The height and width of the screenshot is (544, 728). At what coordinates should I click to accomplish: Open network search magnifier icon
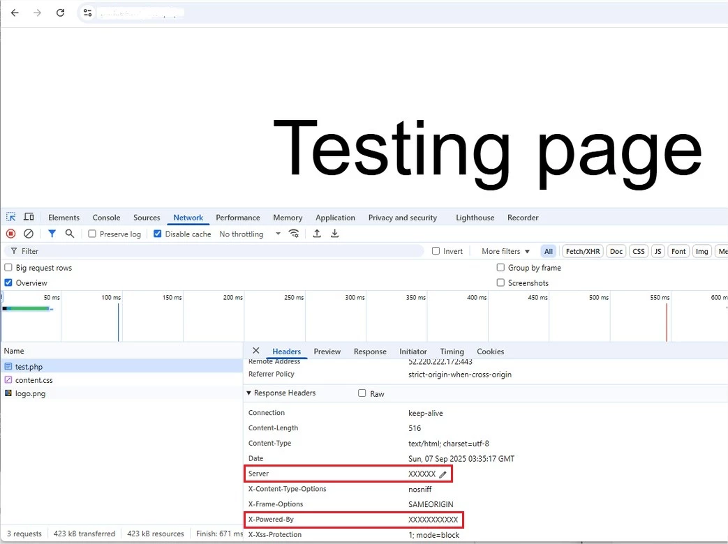[70, 234]
